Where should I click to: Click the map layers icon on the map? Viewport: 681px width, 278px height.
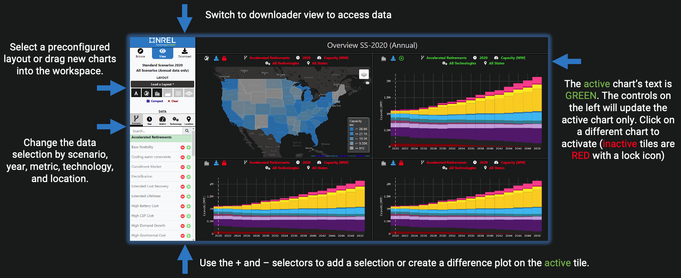tap(364, 74)
